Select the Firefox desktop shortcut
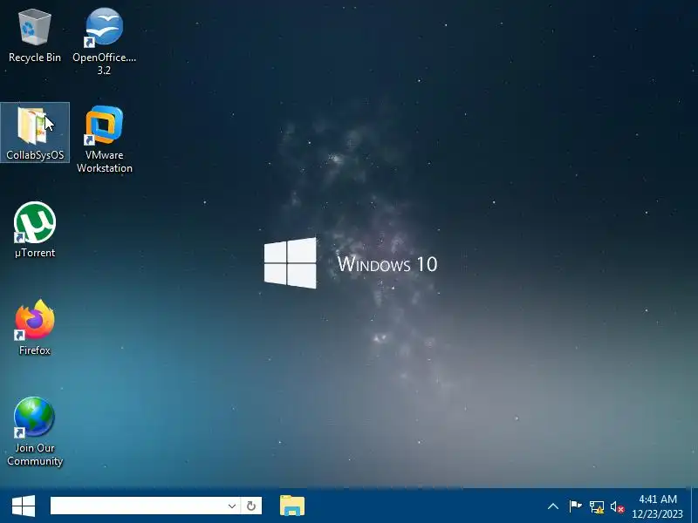698x523 pixels. click(35, 328)
